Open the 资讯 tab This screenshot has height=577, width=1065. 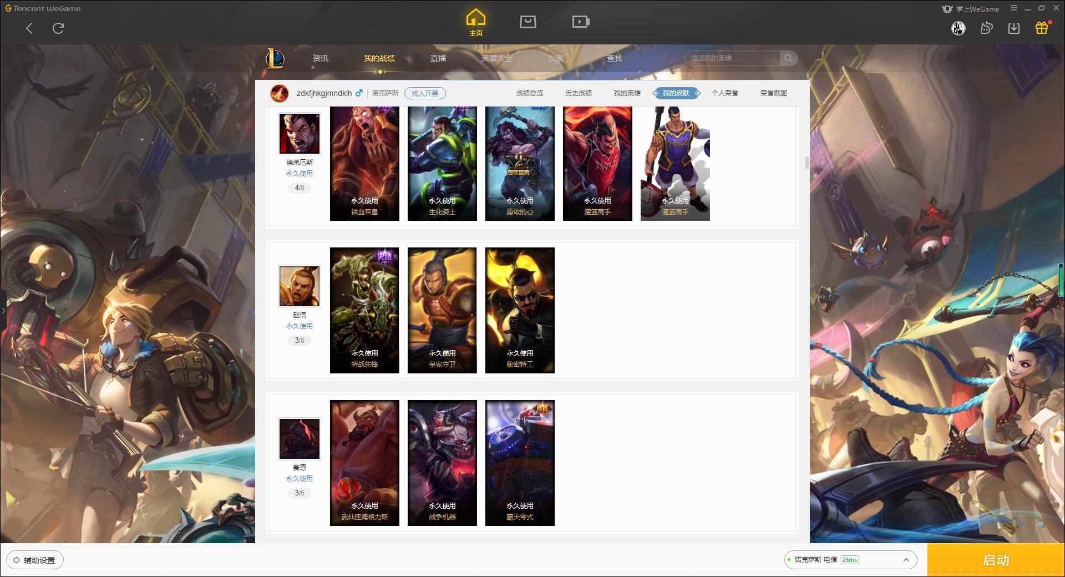tap(320, 58)
